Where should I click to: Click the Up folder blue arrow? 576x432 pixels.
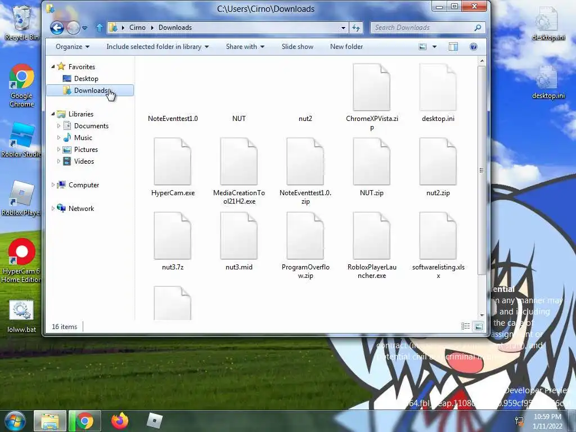pyautogui.click(x=99, y=28)
